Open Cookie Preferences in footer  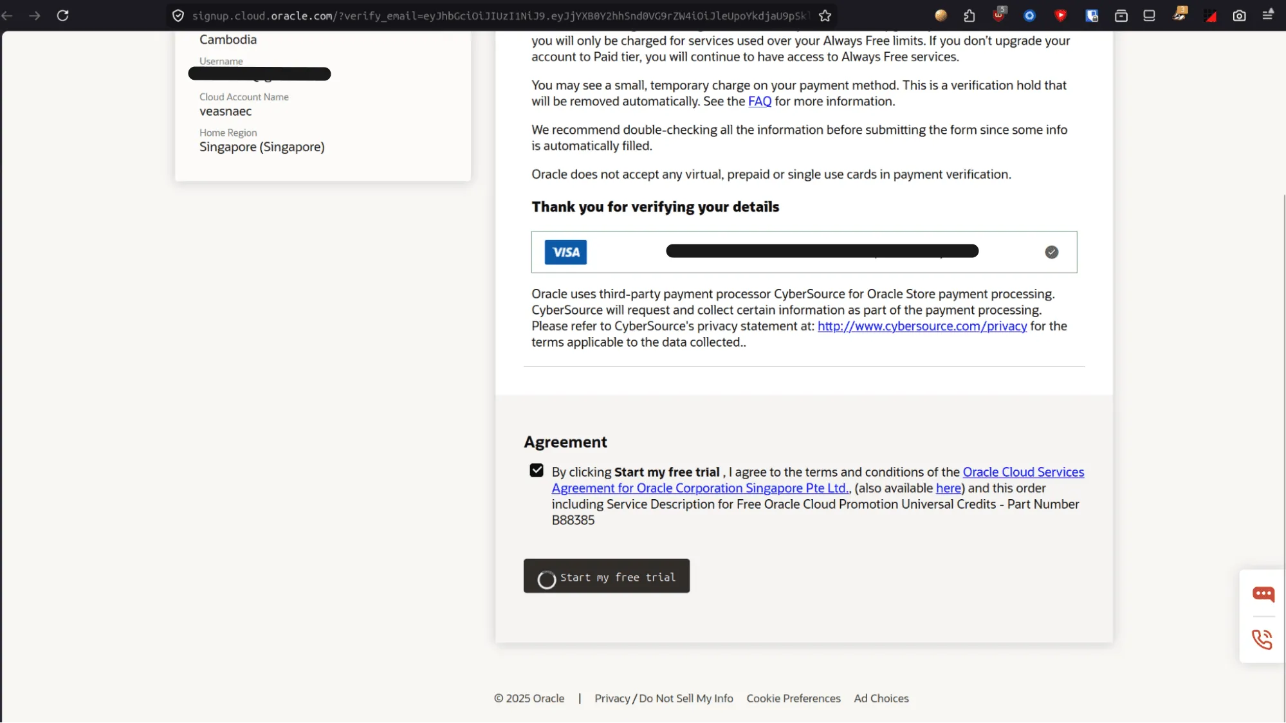(x=793, y=699)
